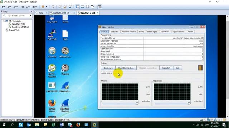Viewport: 229px width, 128px height.
Task: Collapse the My Computer tree node
Action: click(4, 21)
